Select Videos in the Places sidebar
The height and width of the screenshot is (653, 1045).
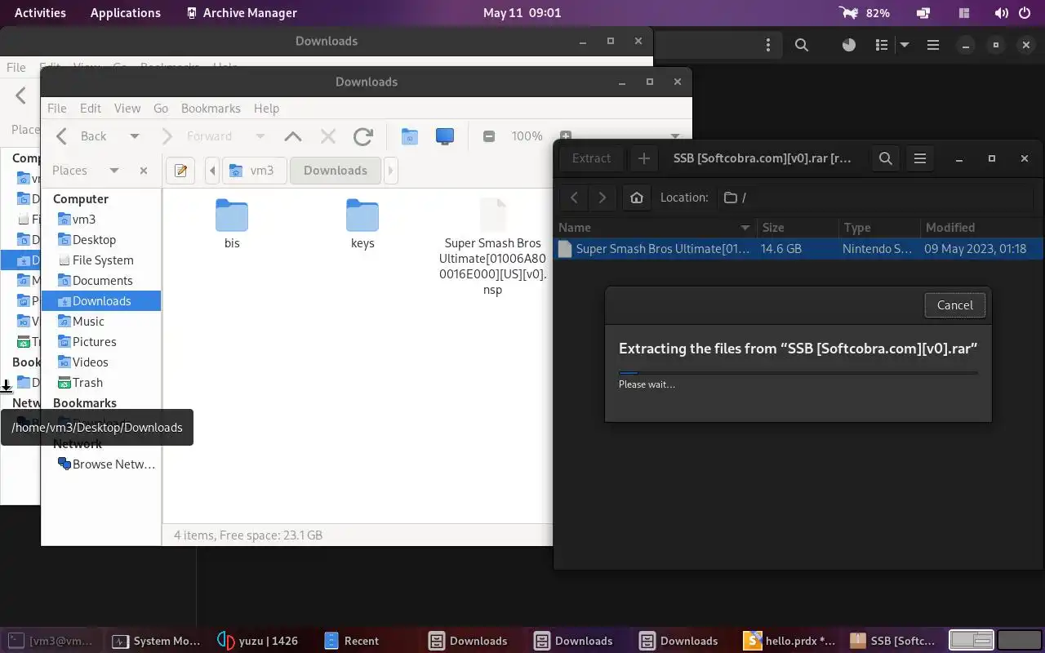pyautogui.click(x=101, y=362)
